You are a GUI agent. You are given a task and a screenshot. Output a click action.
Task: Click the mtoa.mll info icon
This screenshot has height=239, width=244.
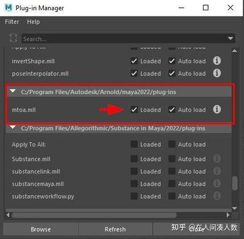tap(217, 110)
